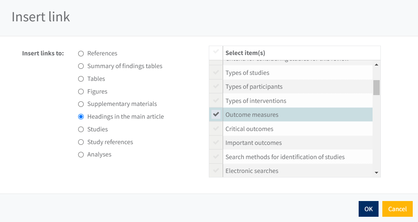This screenshot has height=222, width=418.
Task: Tick the checkmark beside Types of studies
Action: click(216, 73)
